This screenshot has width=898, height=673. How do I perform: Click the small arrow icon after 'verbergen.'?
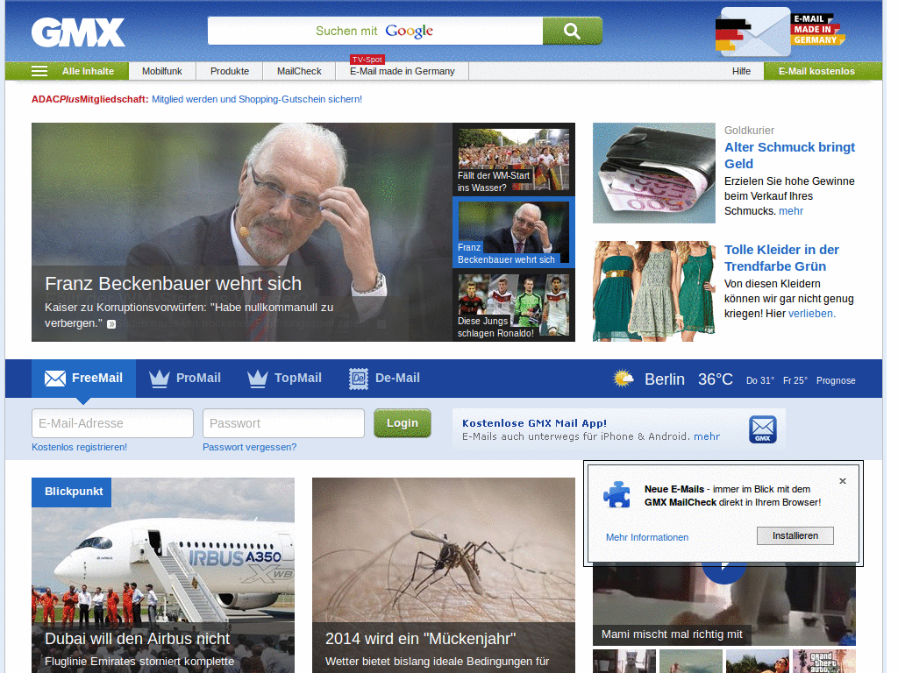[x=111, y=324]
